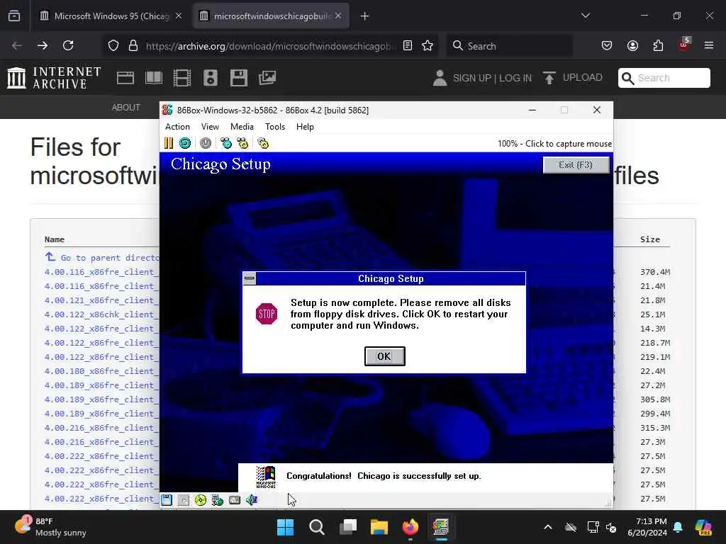Open the Internet Archive images icon
Viewport: 726px width, 544px height.
click(x=267, y=78)
